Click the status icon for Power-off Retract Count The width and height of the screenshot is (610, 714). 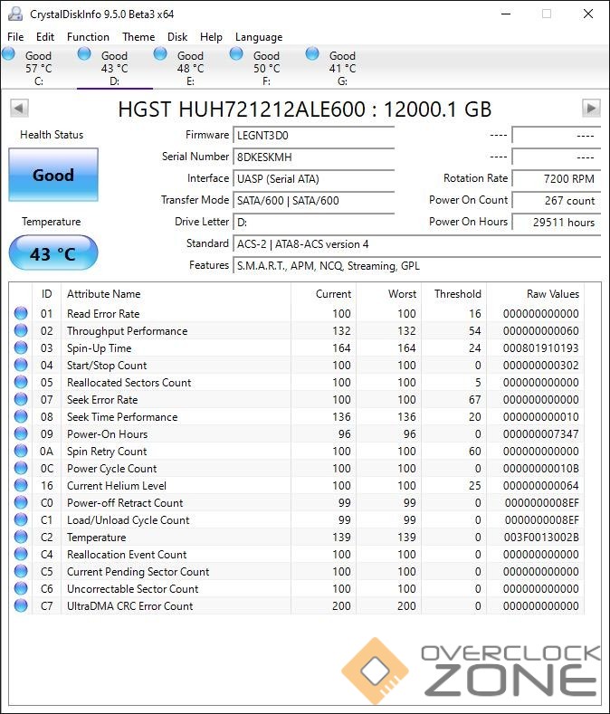tap(21, 502)
